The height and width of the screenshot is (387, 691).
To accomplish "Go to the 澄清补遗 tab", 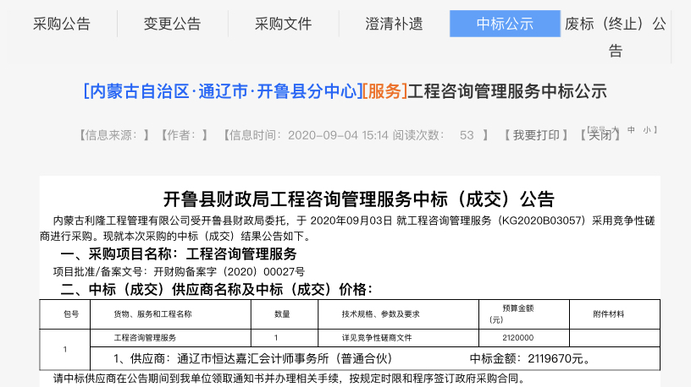I will click(394, 24).
